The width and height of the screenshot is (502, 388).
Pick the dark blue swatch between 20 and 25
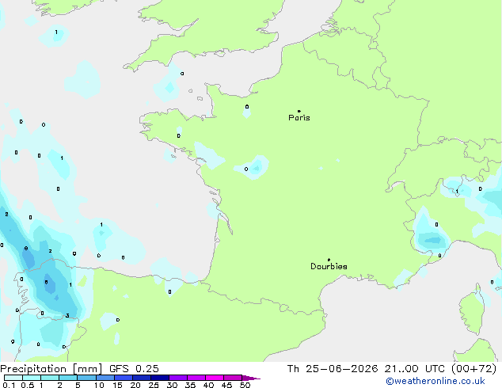click(142, 378)
